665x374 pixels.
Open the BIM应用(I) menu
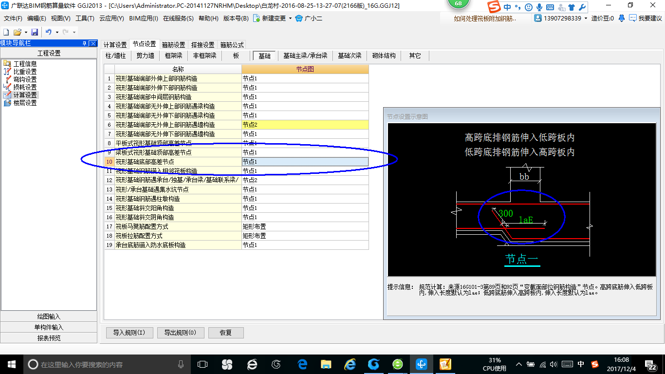point(144,18)
